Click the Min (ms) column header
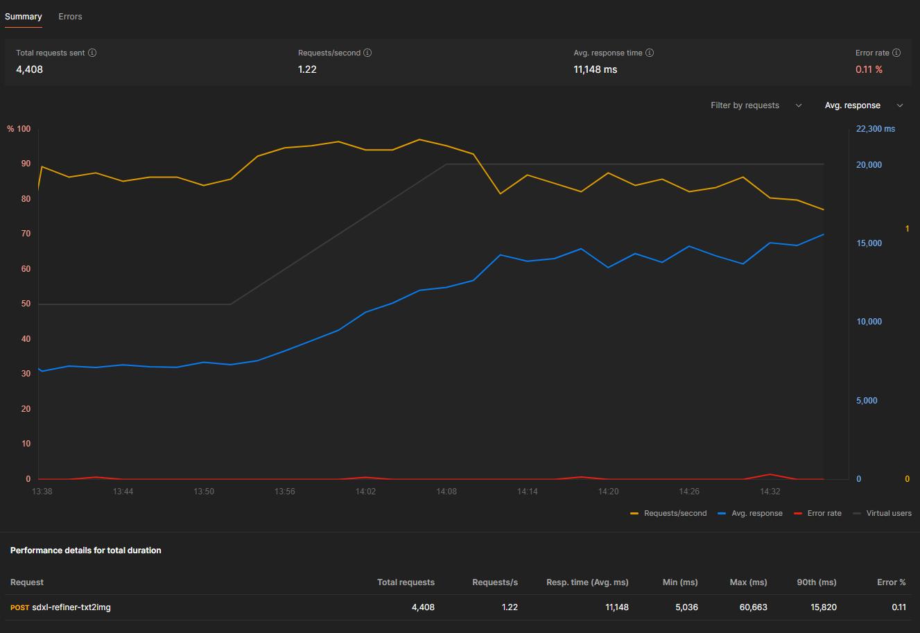 (x=679, y=582)
